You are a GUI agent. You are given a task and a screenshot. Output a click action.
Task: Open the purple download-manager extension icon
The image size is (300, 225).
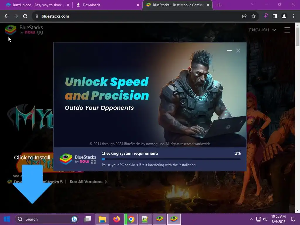266,16
